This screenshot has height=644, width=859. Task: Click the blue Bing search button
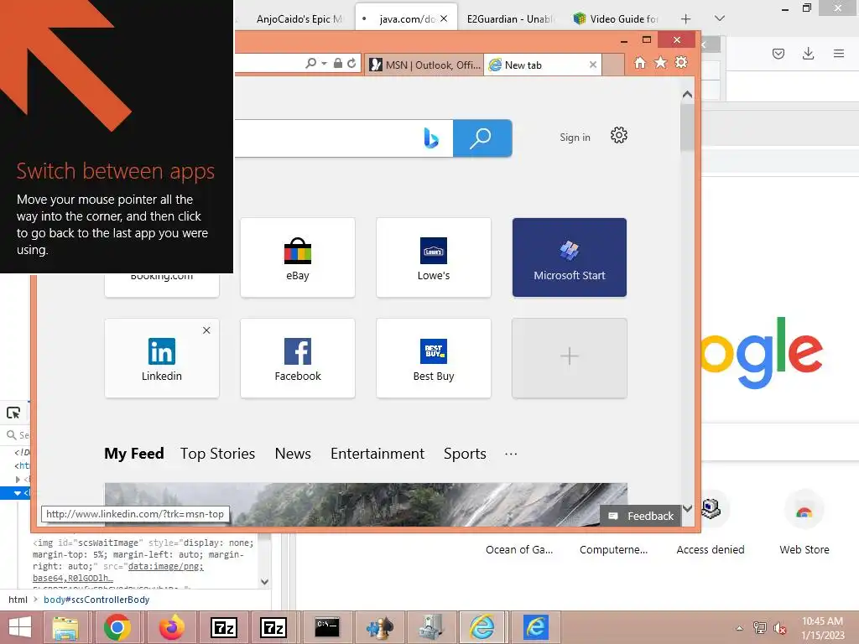(482, 138)
